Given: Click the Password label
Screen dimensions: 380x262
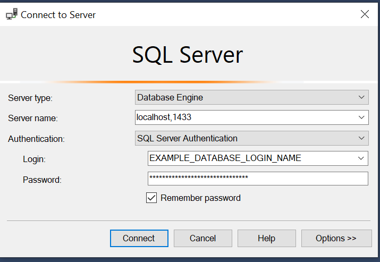Looking at the screenshot, I should pos(42,180).
